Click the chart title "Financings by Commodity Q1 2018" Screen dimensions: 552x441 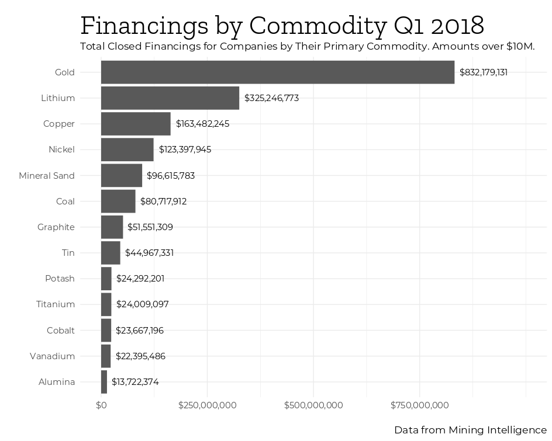click(282, 26)
